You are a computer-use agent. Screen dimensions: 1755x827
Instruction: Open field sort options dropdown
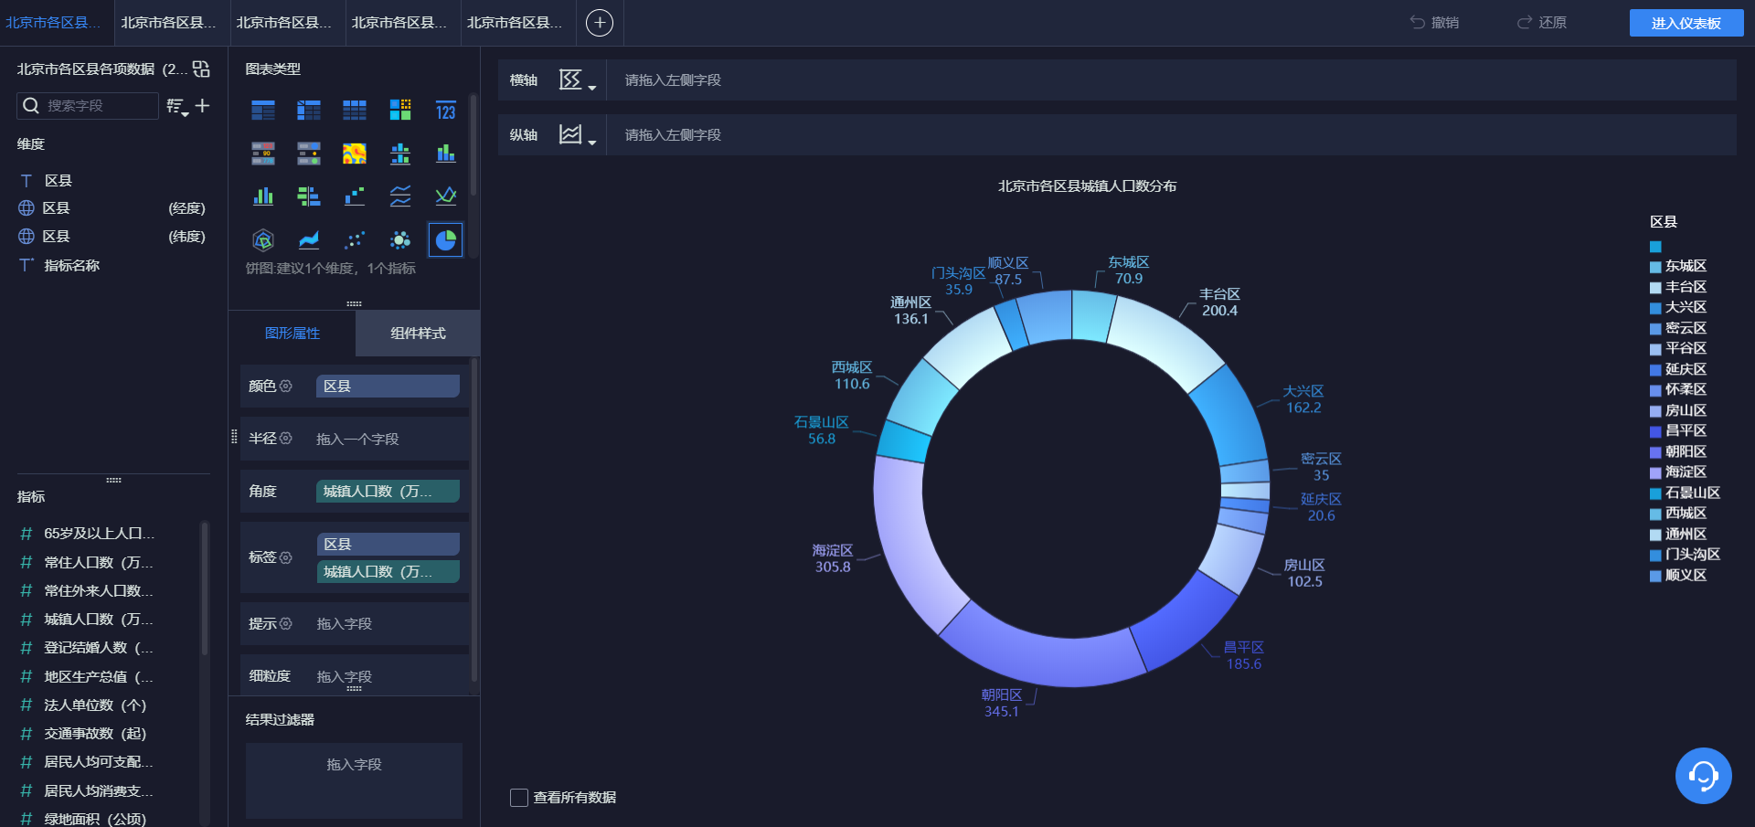pyautogui.click(x=177, y=107)
